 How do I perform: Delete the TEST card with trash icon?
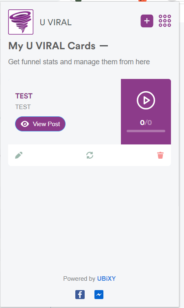(x=160, y=155)
